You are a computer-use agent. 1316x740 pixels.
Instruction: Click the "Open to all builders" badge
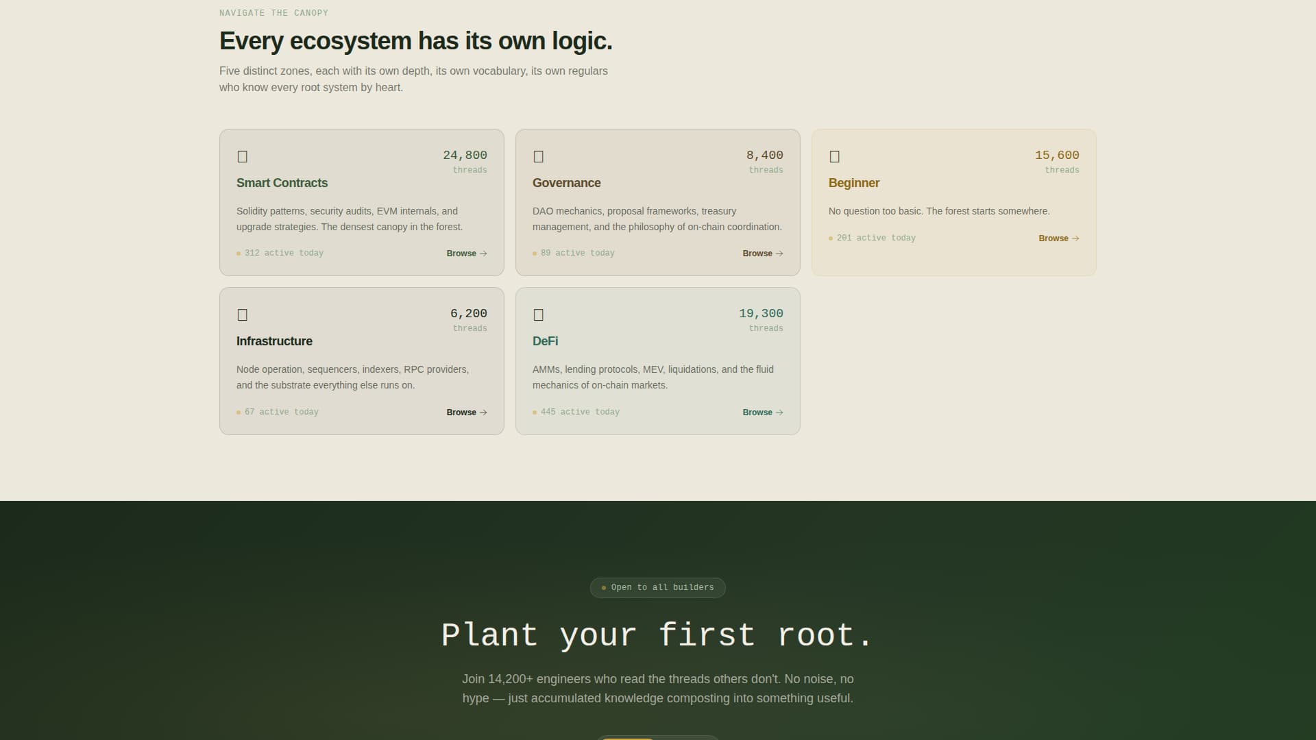click(x=657, y=587)
